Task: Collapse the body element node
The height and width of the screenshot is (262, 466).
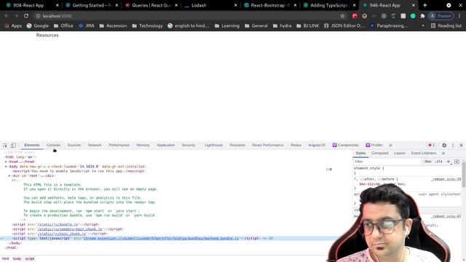Action: [x=6, y=167]
